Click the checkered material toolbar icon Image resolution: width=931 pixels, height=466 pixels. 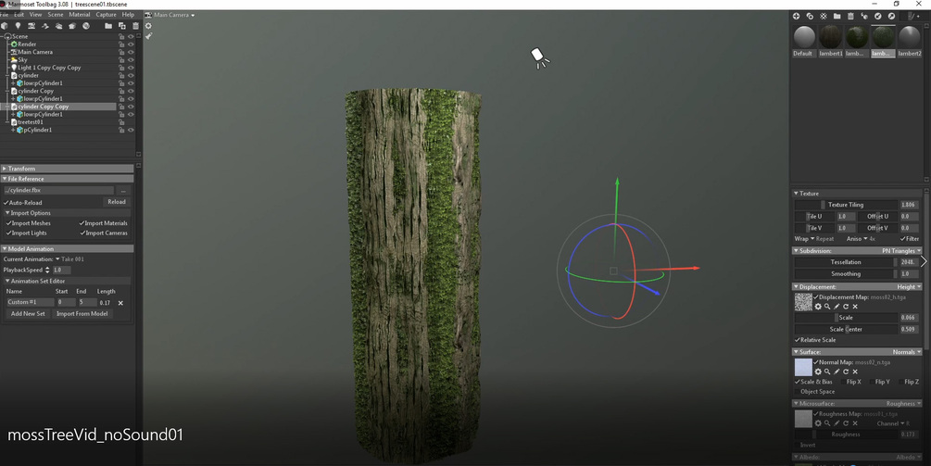coord(823,16)
